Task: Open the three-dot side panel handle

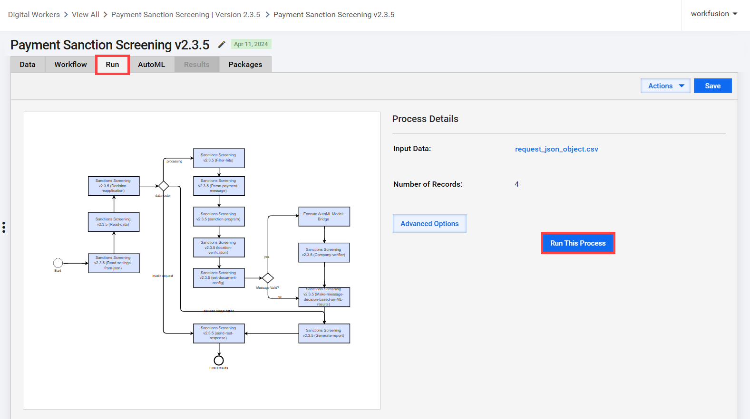Action: (x=4, y=227)
